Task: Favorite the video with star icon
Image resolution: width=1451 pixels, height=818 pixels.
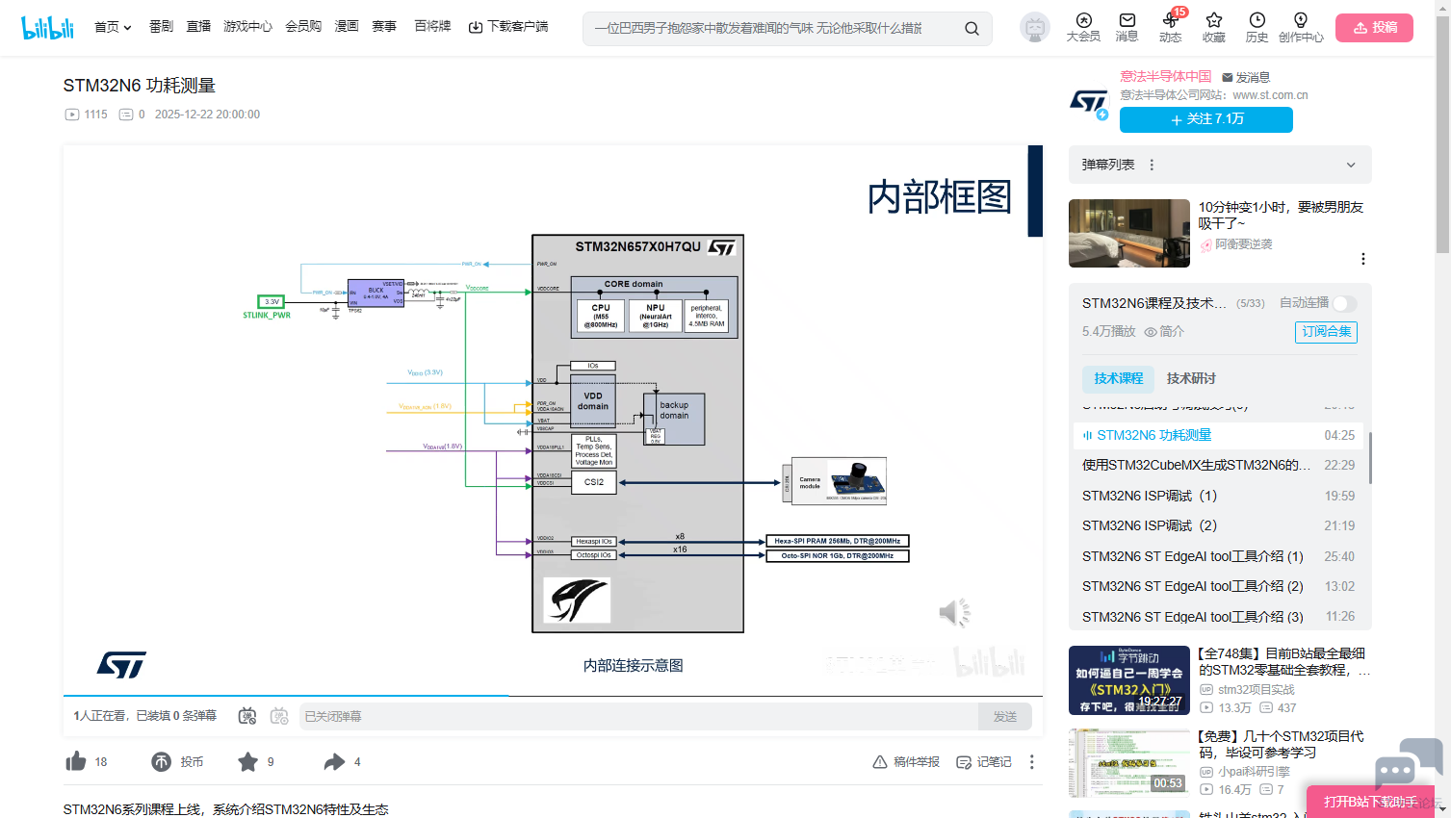Action: (x=247, y=761)
